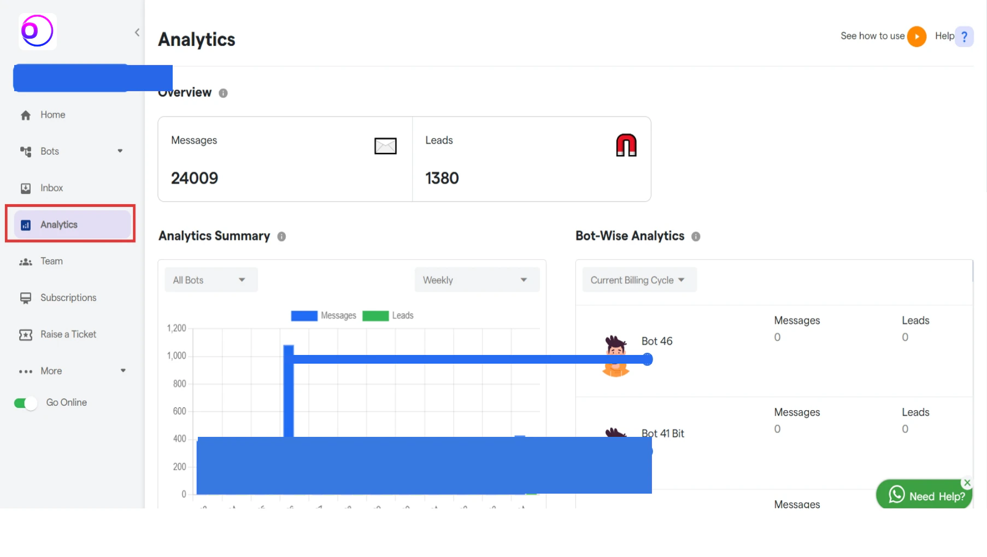Click the Bot-Wise Analytics info icon
987x557 pixels.
tap(696, 236)
